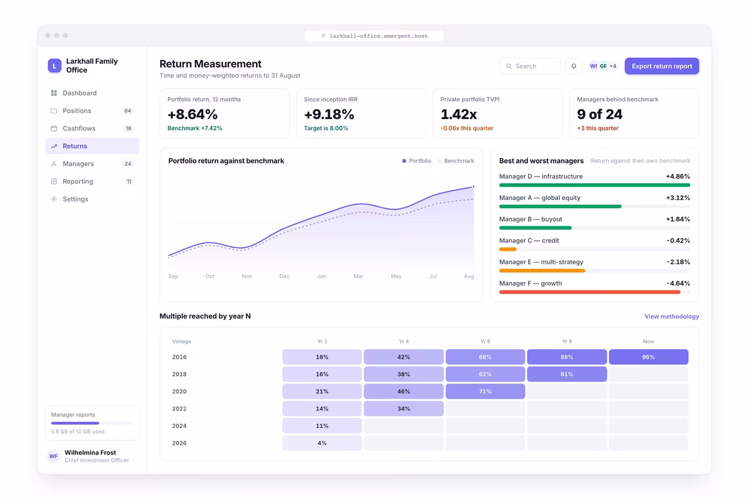Click the 2016 Yr 8 cell 88%
The width and height of the screenshot is (749, 499).
(x=567, y=357)
